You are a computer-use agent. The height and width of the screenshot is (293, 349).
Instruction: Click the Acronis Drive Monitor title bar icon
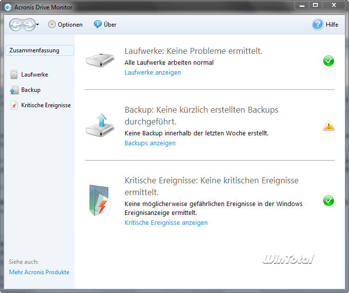[x=8, y=7]
